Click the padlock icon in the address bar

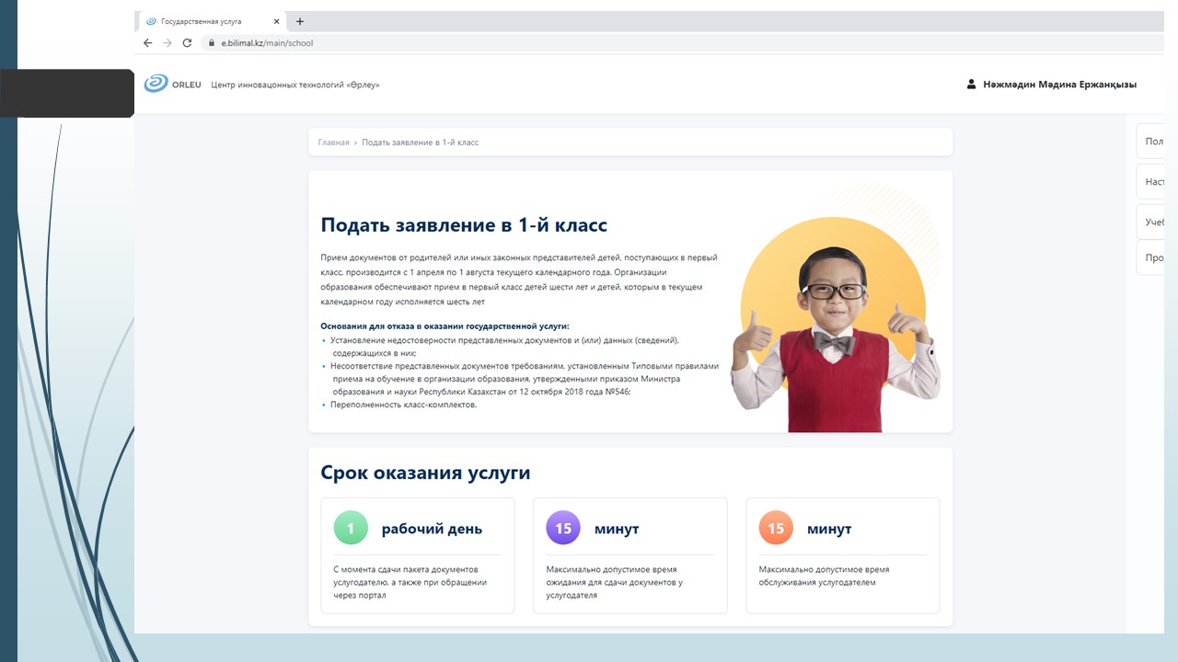[x=211, y=43]
